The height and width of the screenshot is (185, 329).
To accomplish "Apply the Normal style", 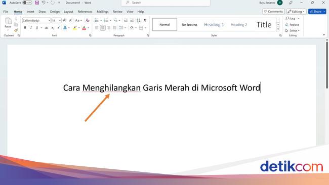I will point(164,24).
